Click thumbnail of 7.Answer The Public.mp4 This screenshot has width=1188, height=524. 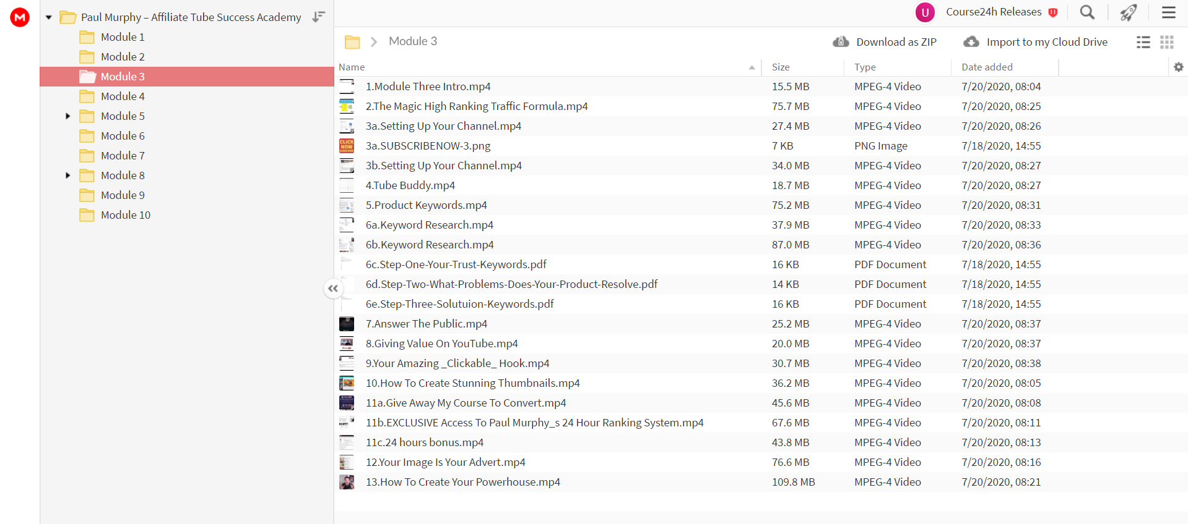click(347, 324)
